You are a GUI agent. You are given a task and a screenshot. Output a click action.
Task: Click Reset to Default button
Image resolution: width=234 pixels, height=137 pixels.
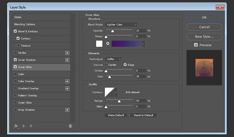(x=143, y=115)
